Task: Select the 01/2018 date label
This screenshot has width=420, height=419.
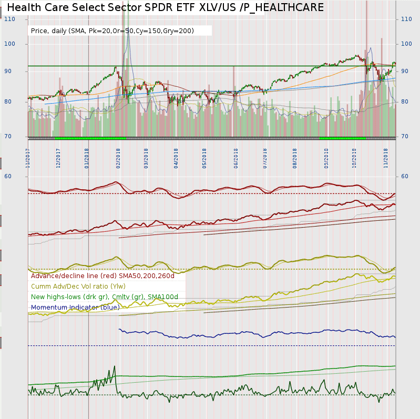Action: (87, 158)
